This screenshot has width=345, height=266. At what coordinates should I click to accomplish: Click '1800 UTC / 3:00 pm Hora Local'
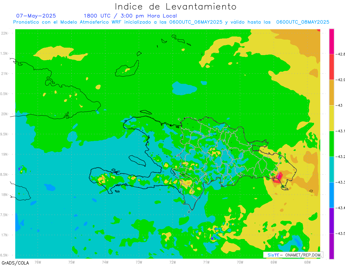point(130,16)
